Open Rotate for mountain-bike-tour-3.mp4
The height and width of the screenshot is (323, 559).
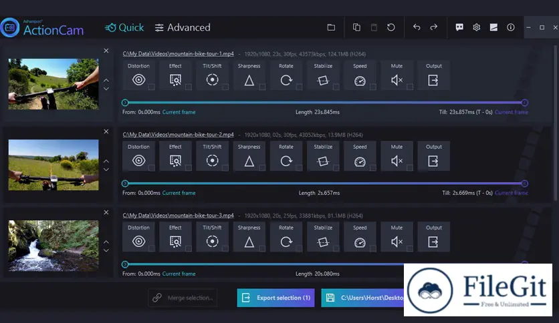(x=286, y=237)
